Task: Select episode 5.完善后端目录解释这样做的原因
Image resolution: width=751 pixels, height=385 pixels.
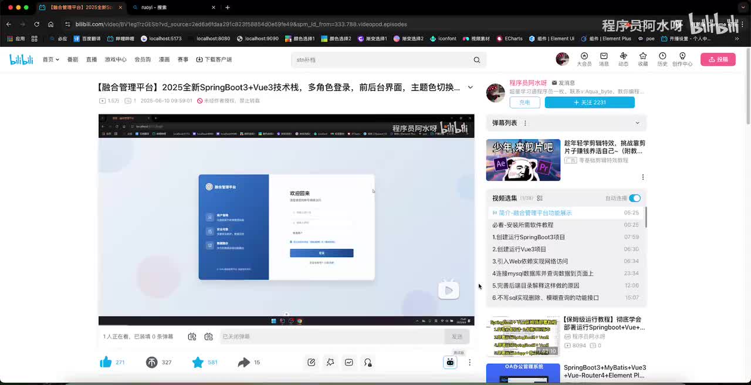Action: (x=566, y=286)
